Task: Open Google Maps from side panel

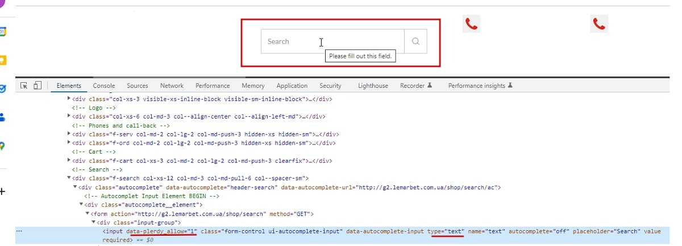Action: click(2, 146)
